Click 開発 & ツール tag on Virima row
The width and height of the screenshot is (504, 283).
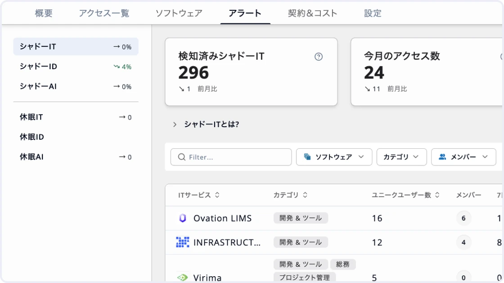click(x=301, y=264)
